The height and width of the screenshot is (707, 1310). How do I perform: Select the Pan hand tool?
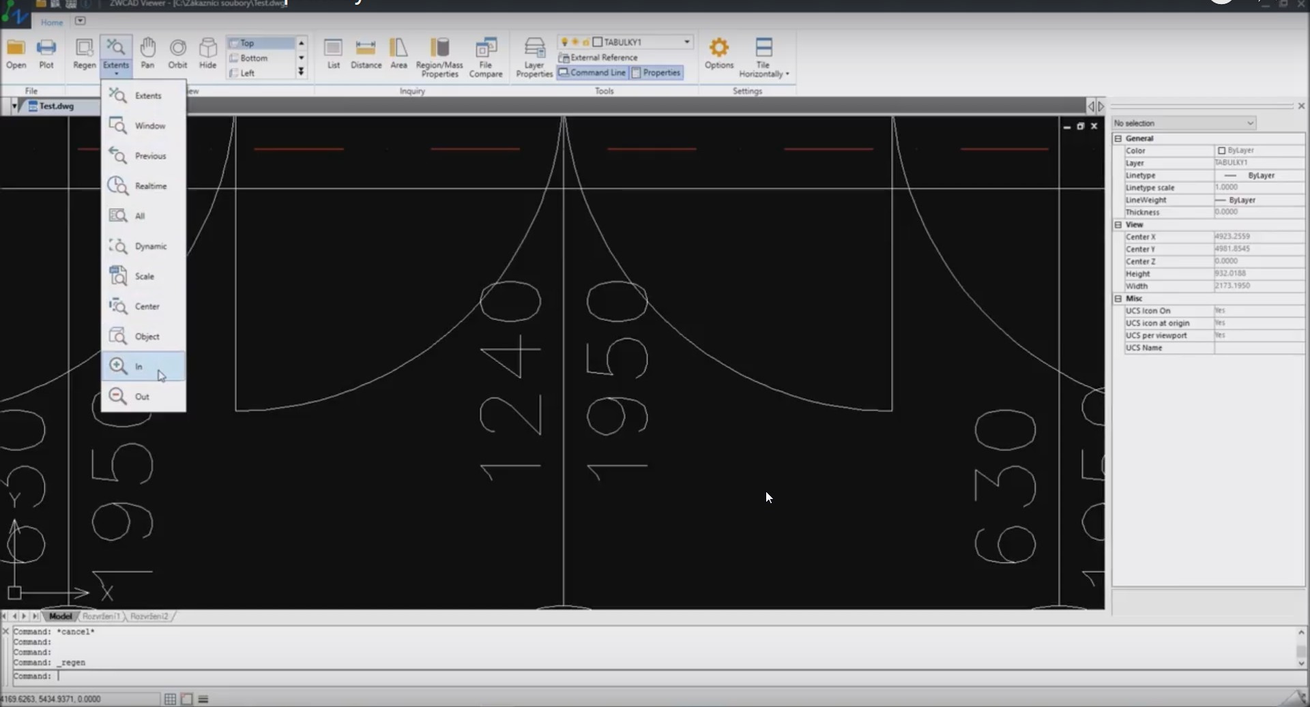[x=147, y=53]
